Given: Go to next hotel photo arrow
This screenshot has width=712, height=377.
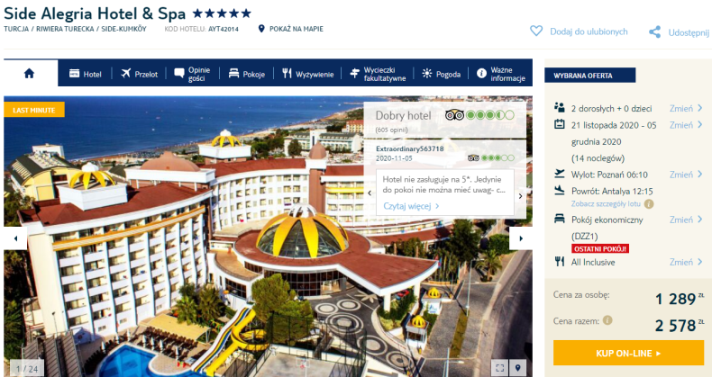Looking at the screenshot, I should point(520,238).
